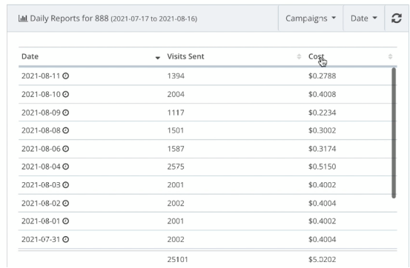Screen dimensions: 410x268
Task: Click the clock icon beside 2021-08-06
Action: pos(66,149)
